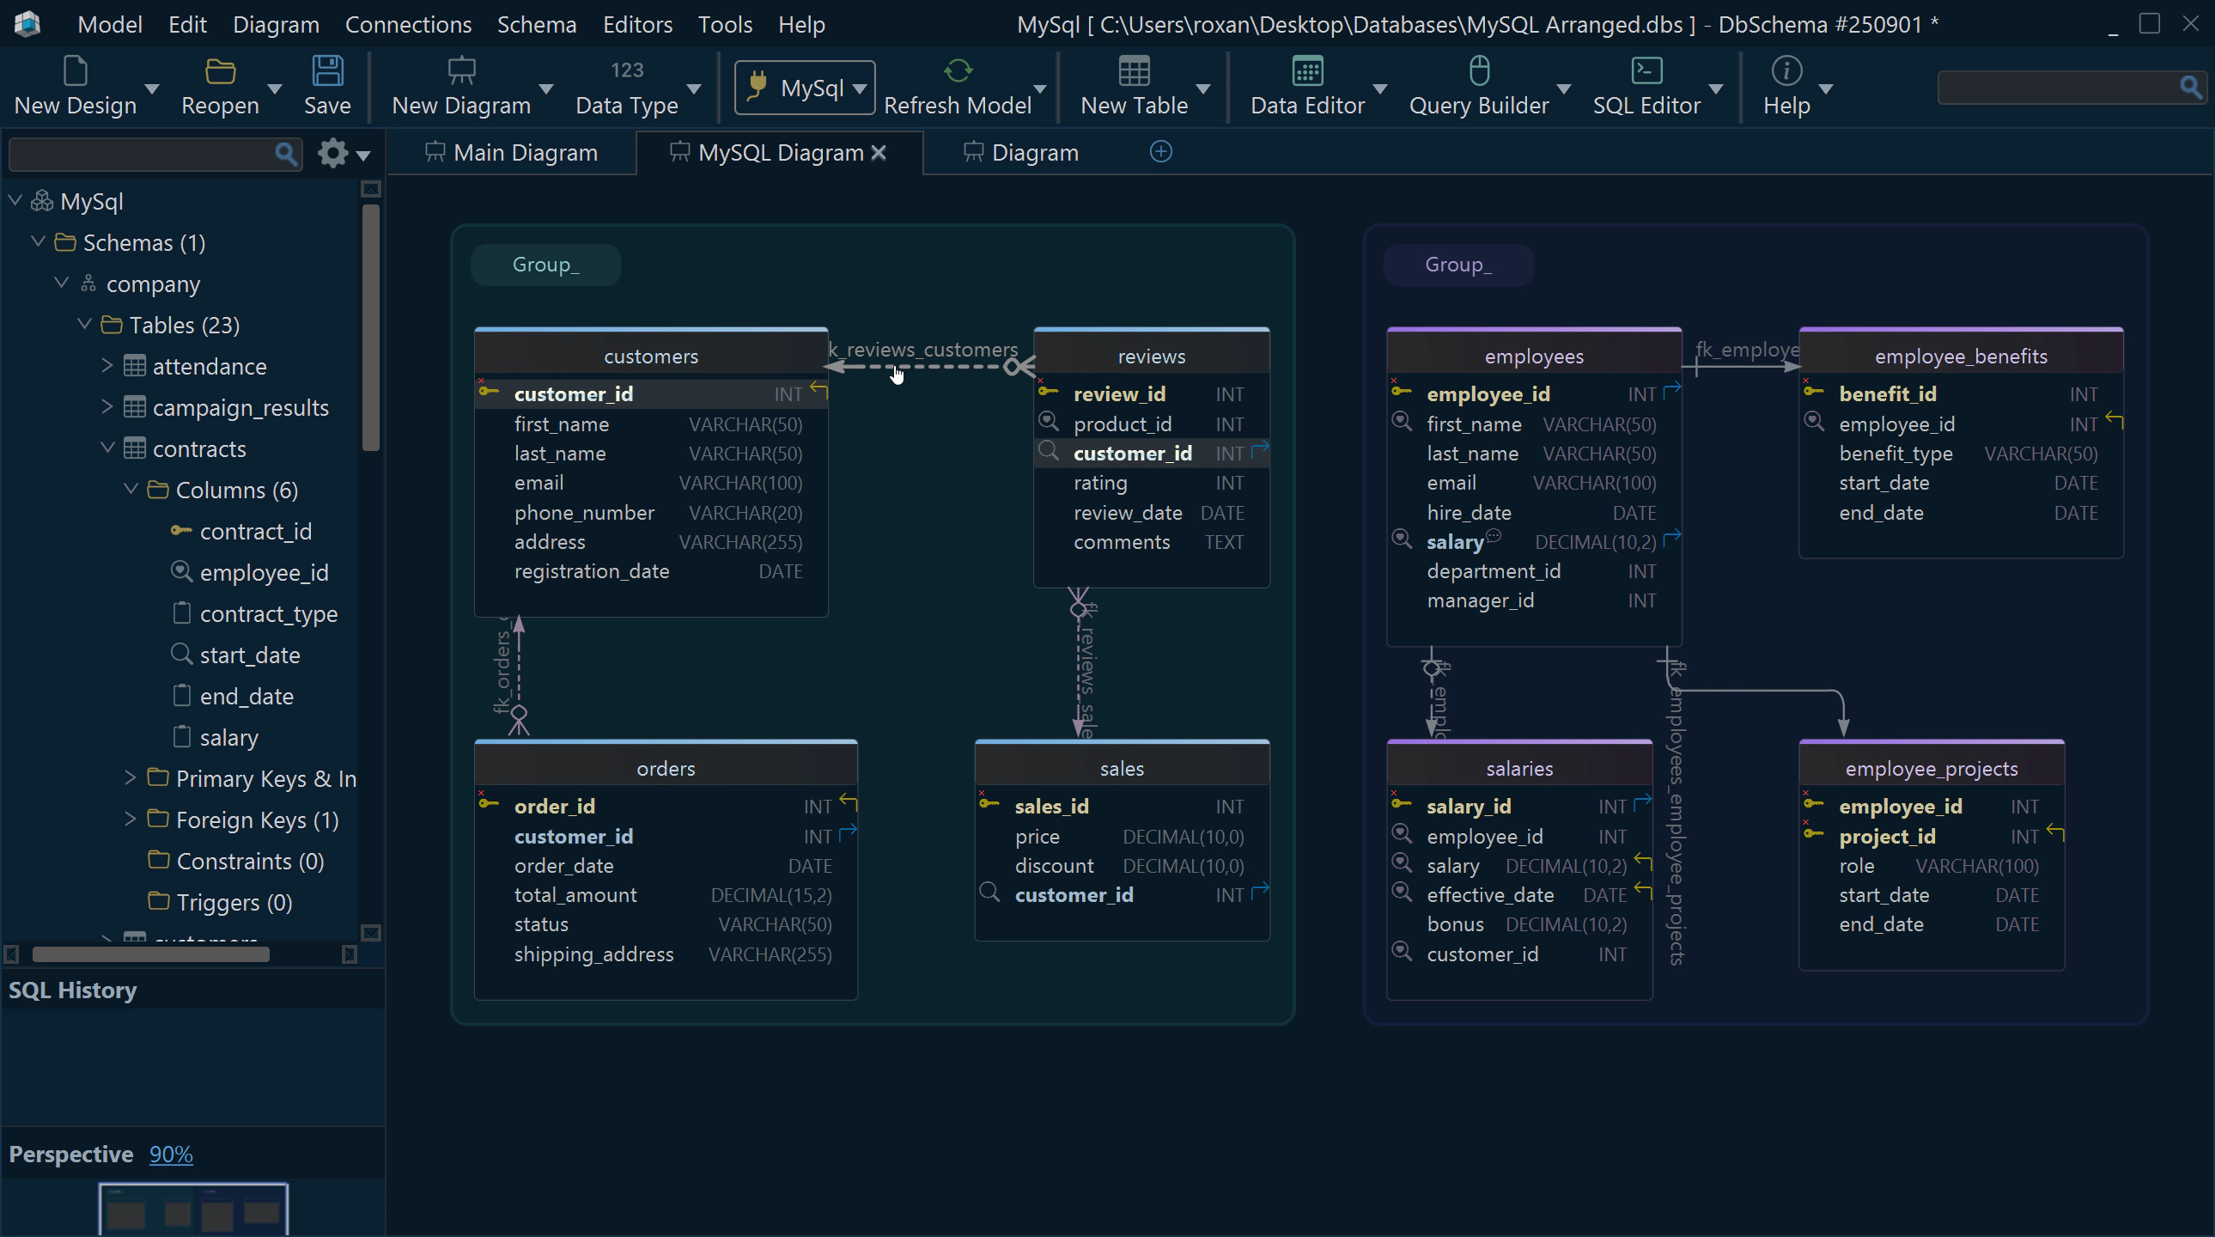Image resolution: width=2215 pixels, height=1237 pixels.
Task: Open the MySql connection dropdown
Action: (x=859, y=88)
